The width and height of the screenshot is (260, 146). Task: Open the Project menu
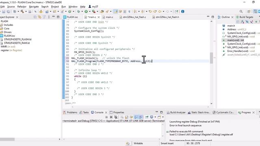[55, 6]
